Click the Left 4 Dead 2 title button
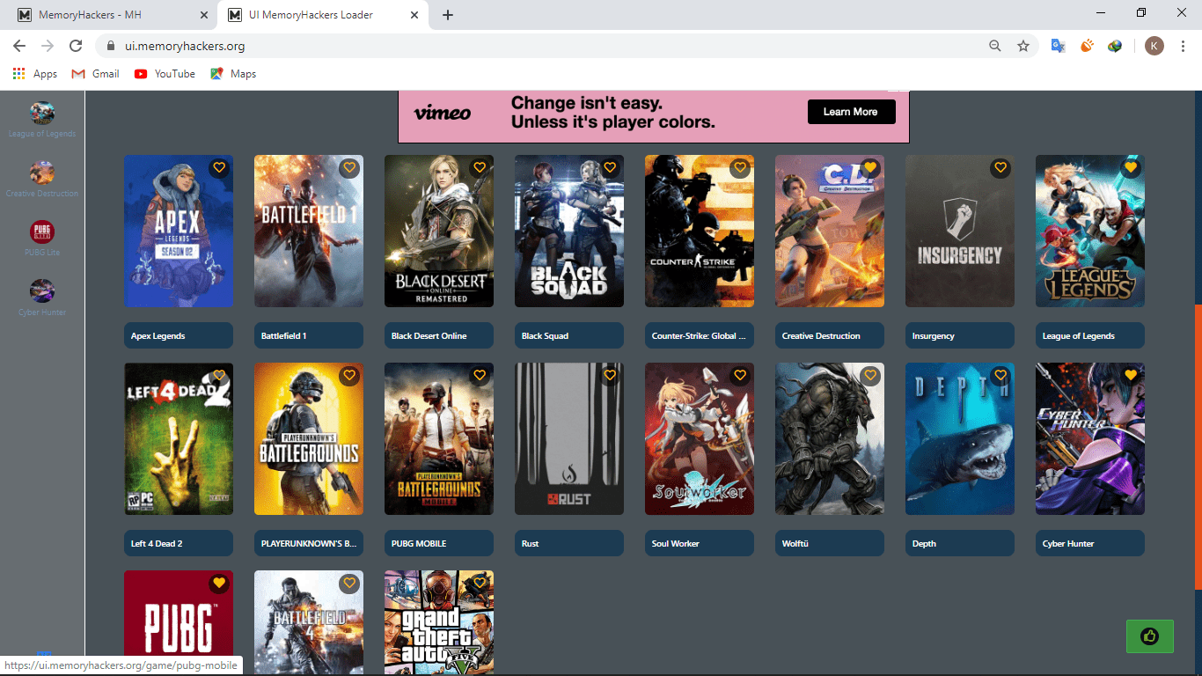The height and width of the screenshot is (676, 1202). [179, 543]
